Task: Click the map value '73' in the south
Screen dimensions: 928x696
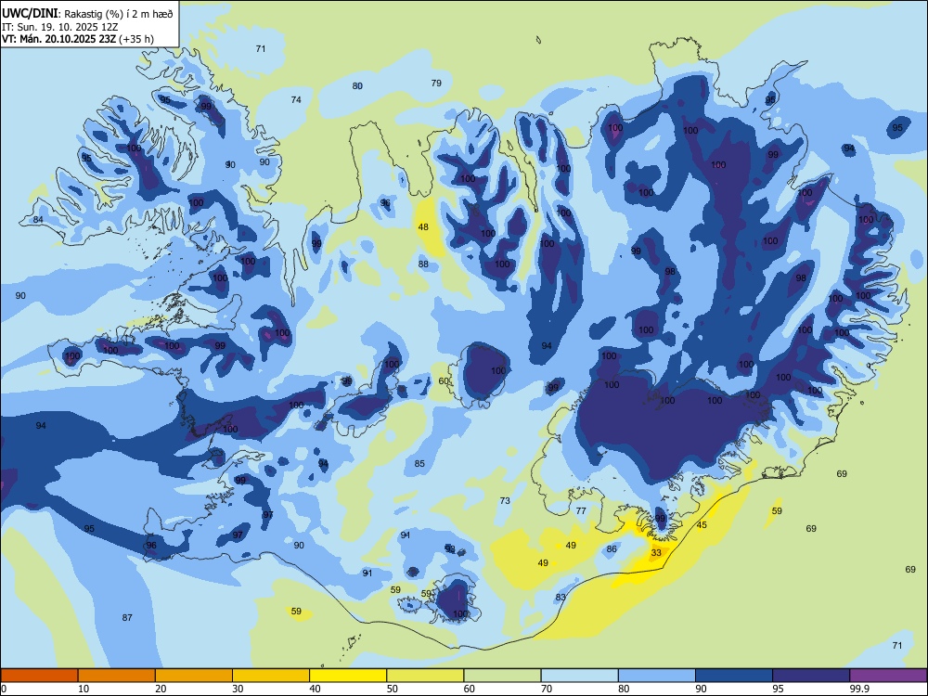Action: [505, 501]
